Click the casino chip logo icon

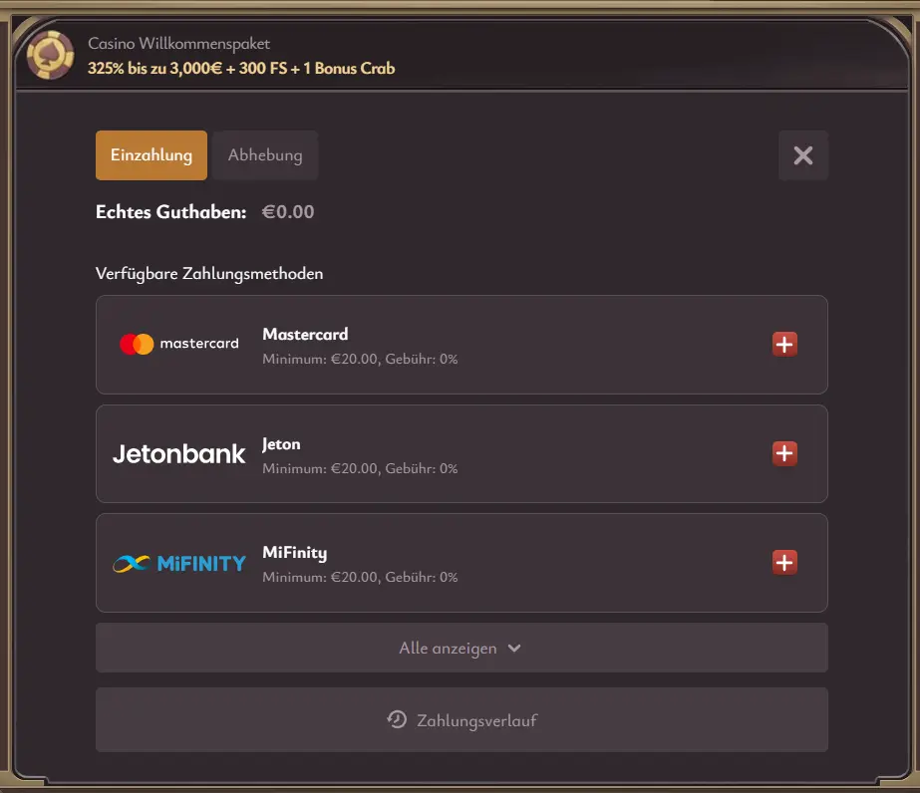49,54
